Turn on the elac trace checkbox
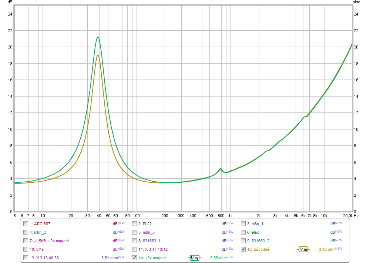Viewport: 370px width, 263px height. (243, 232)
